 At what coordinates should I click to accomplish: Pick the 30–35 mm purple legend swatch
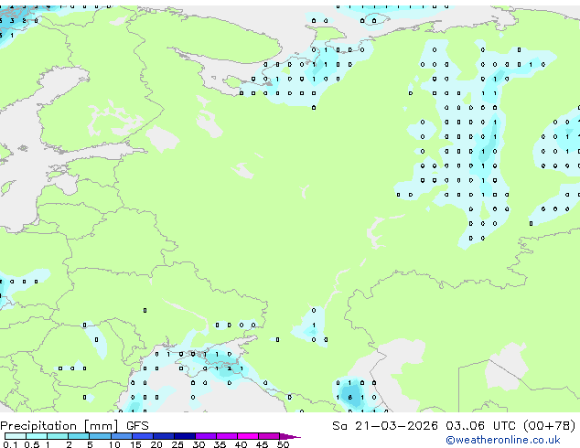point(206,436)
